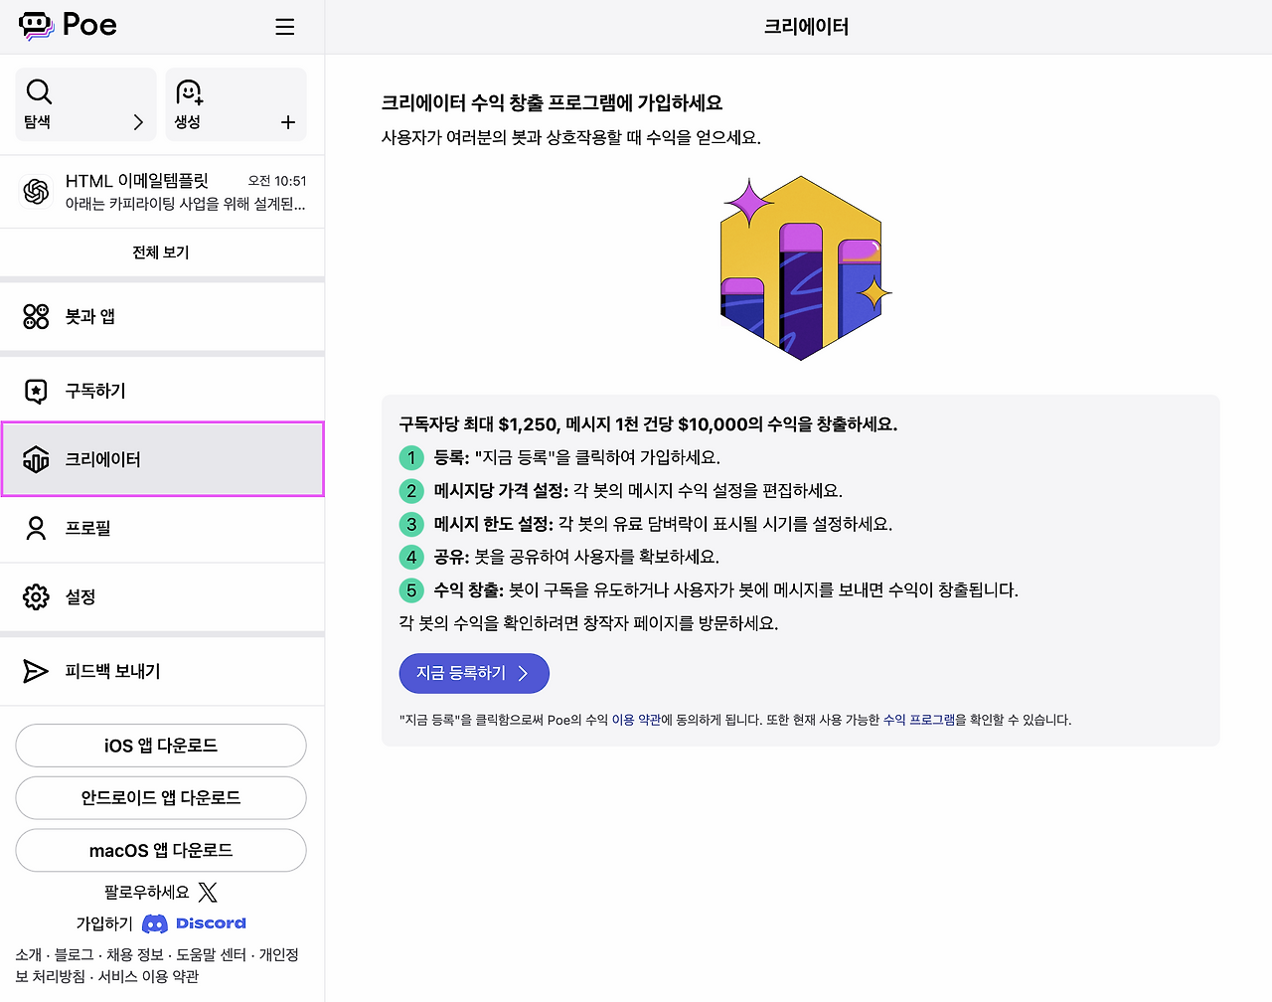Screen dimensions: 1272x1002
Task: Click the step 2 메시지당 가격 설정 text
Action: point(638,491)
